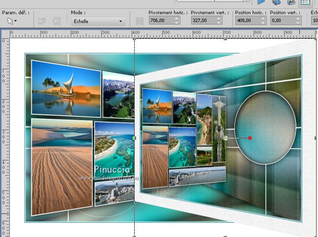Decrease Position vert. with down arrow

(299, 23)
